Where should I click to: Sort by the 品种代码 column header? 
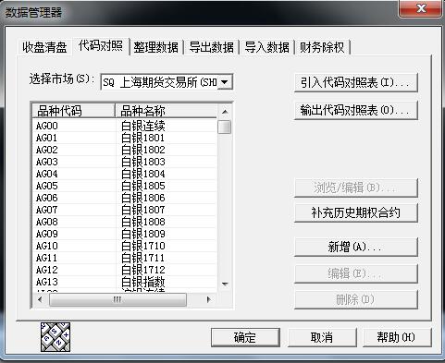point(73,111)
